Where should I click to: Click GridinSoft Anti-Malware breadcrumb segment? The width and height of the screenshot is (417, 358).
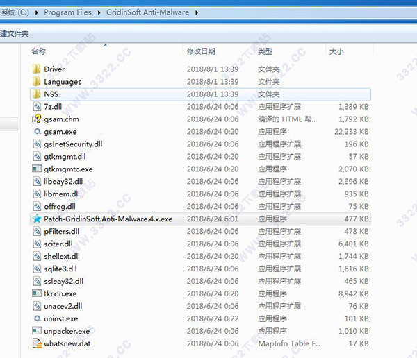tap(147, 12)
